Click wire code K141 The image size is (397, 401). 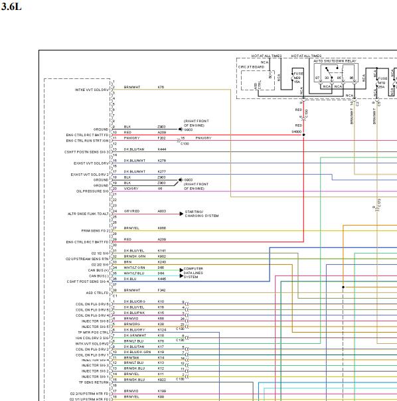(x=162, y=251)
